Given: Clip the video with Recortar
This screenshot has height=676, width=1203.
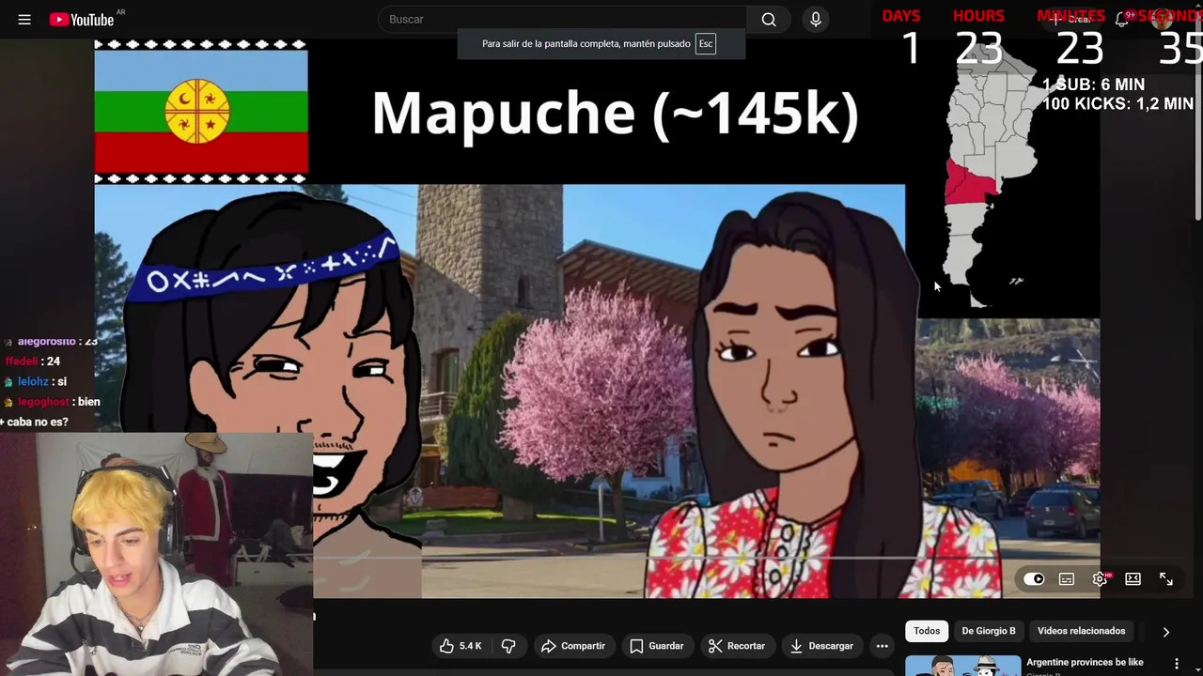Looking at the screenshot, I should pyautogui.click(x=737, y=646).
